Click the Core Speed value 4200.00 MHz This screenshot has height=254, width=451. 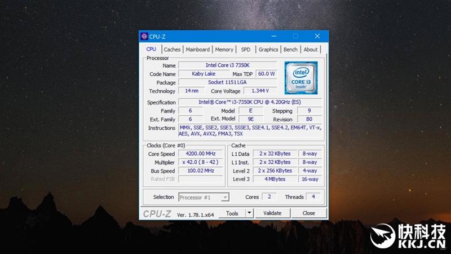[201, 154]
